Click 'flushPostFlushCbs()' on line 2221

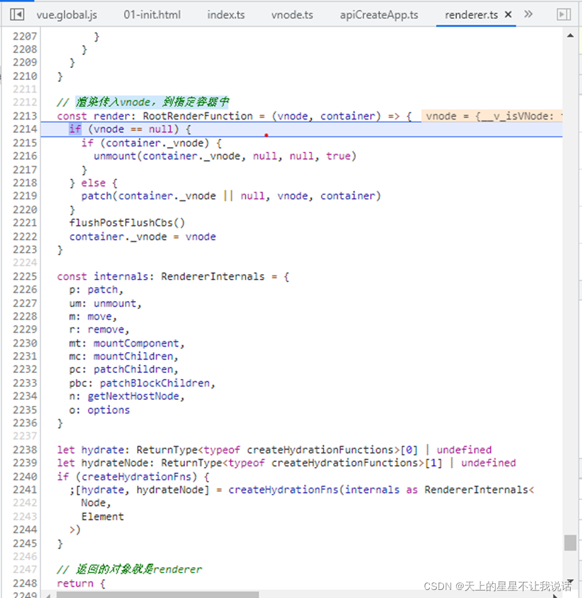pyautogui.click(x=127, y=222)
